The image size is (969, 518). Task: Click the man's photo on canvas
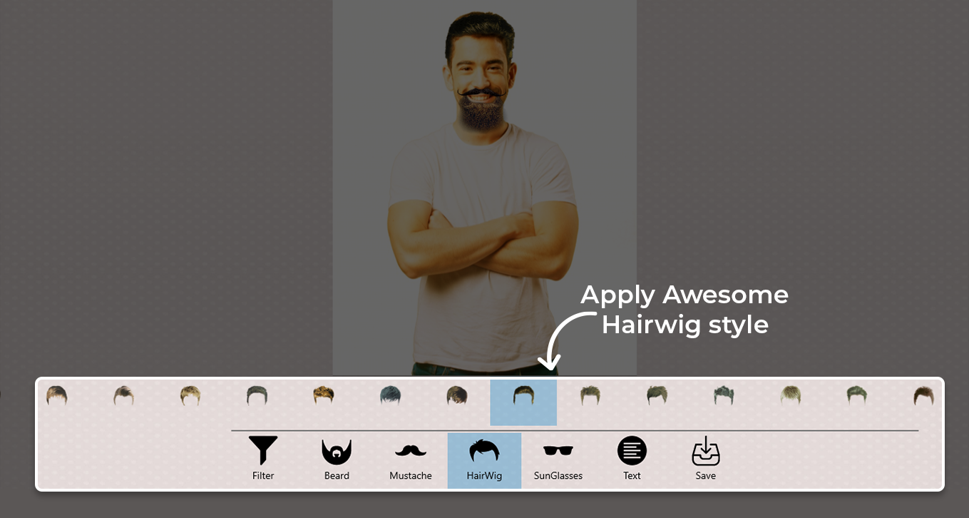484,187
